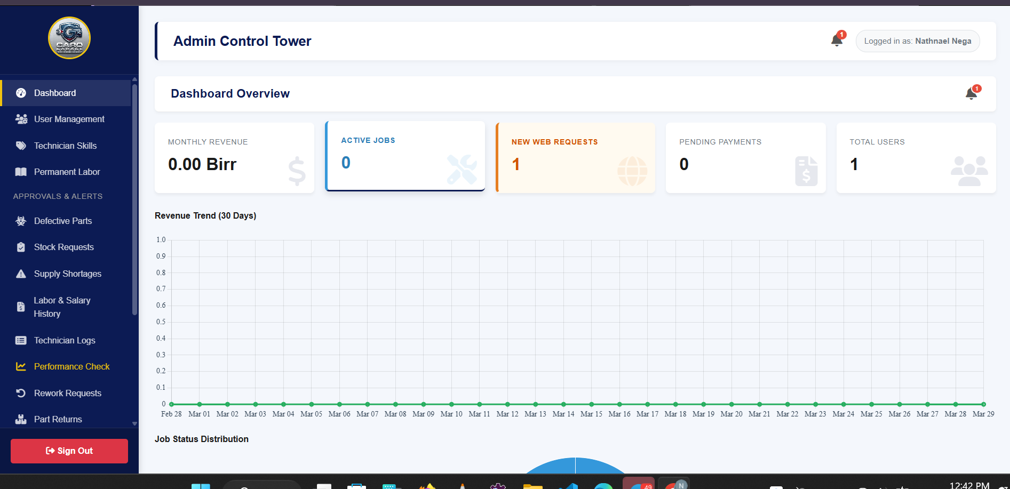The height and width of the screenshot is (489, 1010).
Task: Open User Management page
Action: pyautogui.click(x=66, y=119)
